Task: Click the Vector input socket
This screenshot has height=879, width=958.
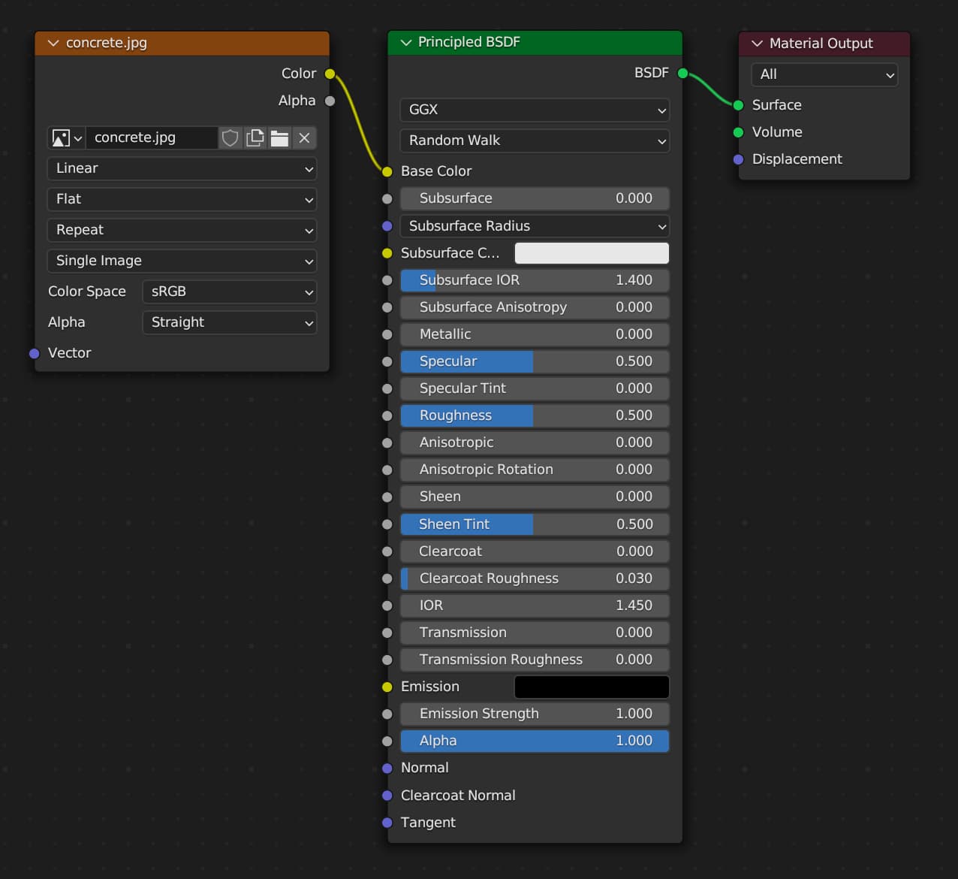Action: [x=35, y=353]
